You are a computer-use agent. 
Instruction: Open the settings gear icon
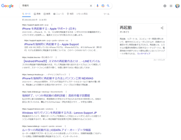pyautogui.click(x=165, y=6)
